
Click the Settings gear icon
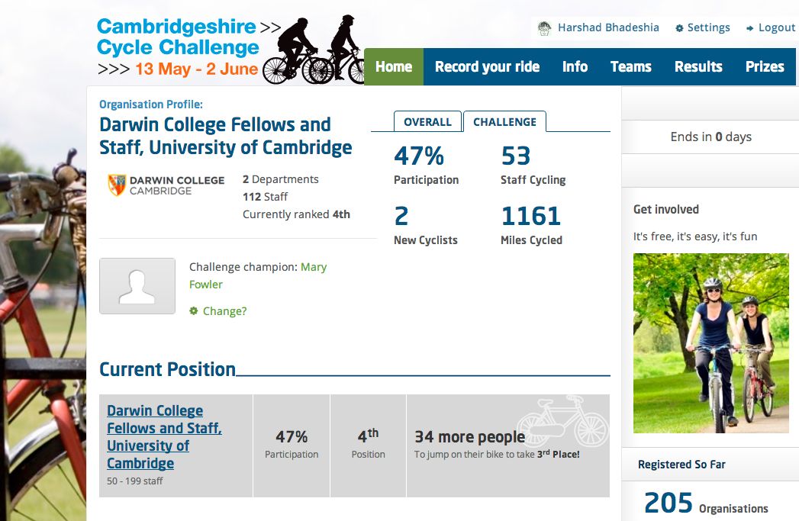[679, 28]
